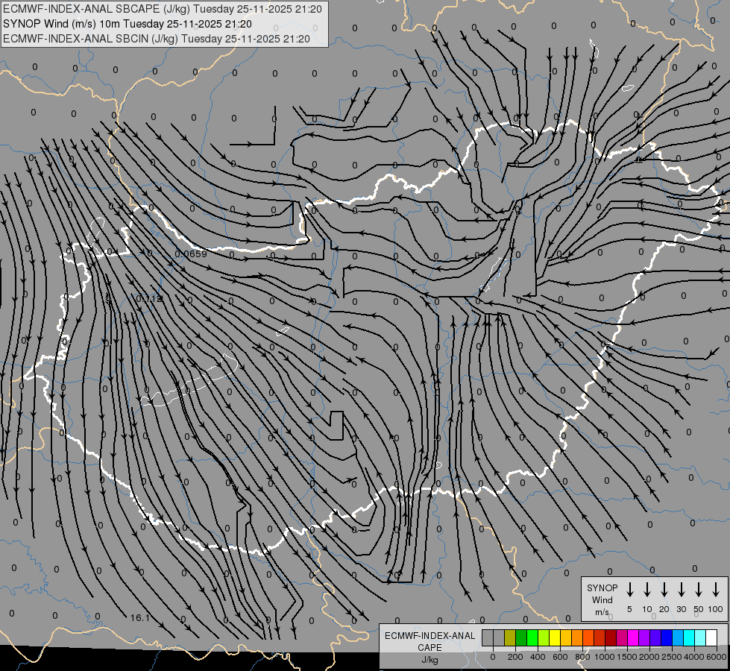Click the 50 m/s wind arrow in legend
This screenshot has height=671, width=730.
[699, 590]
